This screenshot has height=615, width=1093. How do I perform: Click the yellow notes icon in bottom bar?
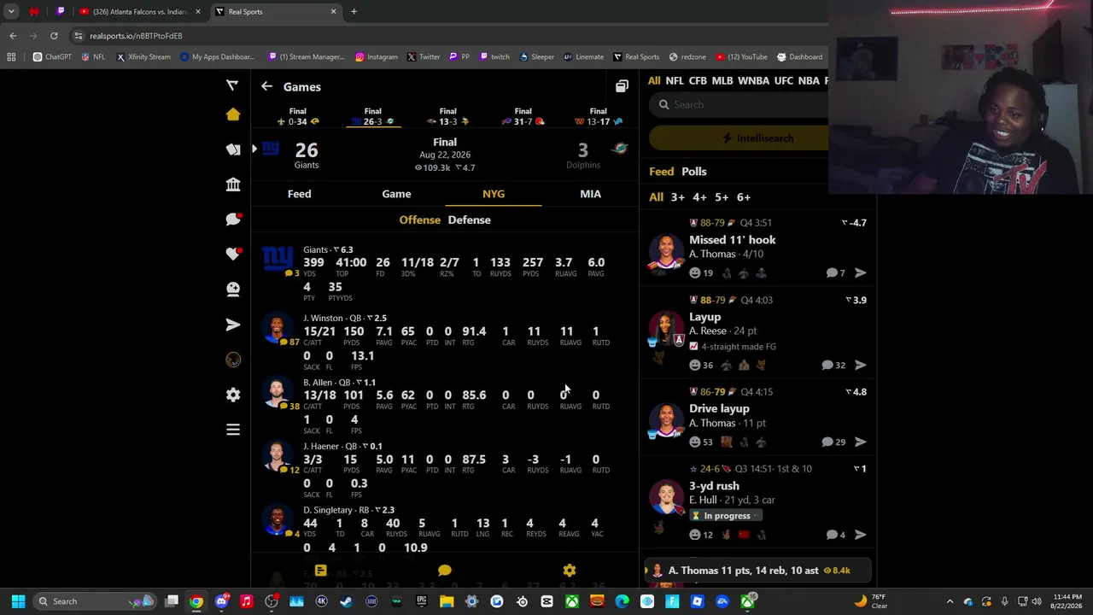coord(320,570)
